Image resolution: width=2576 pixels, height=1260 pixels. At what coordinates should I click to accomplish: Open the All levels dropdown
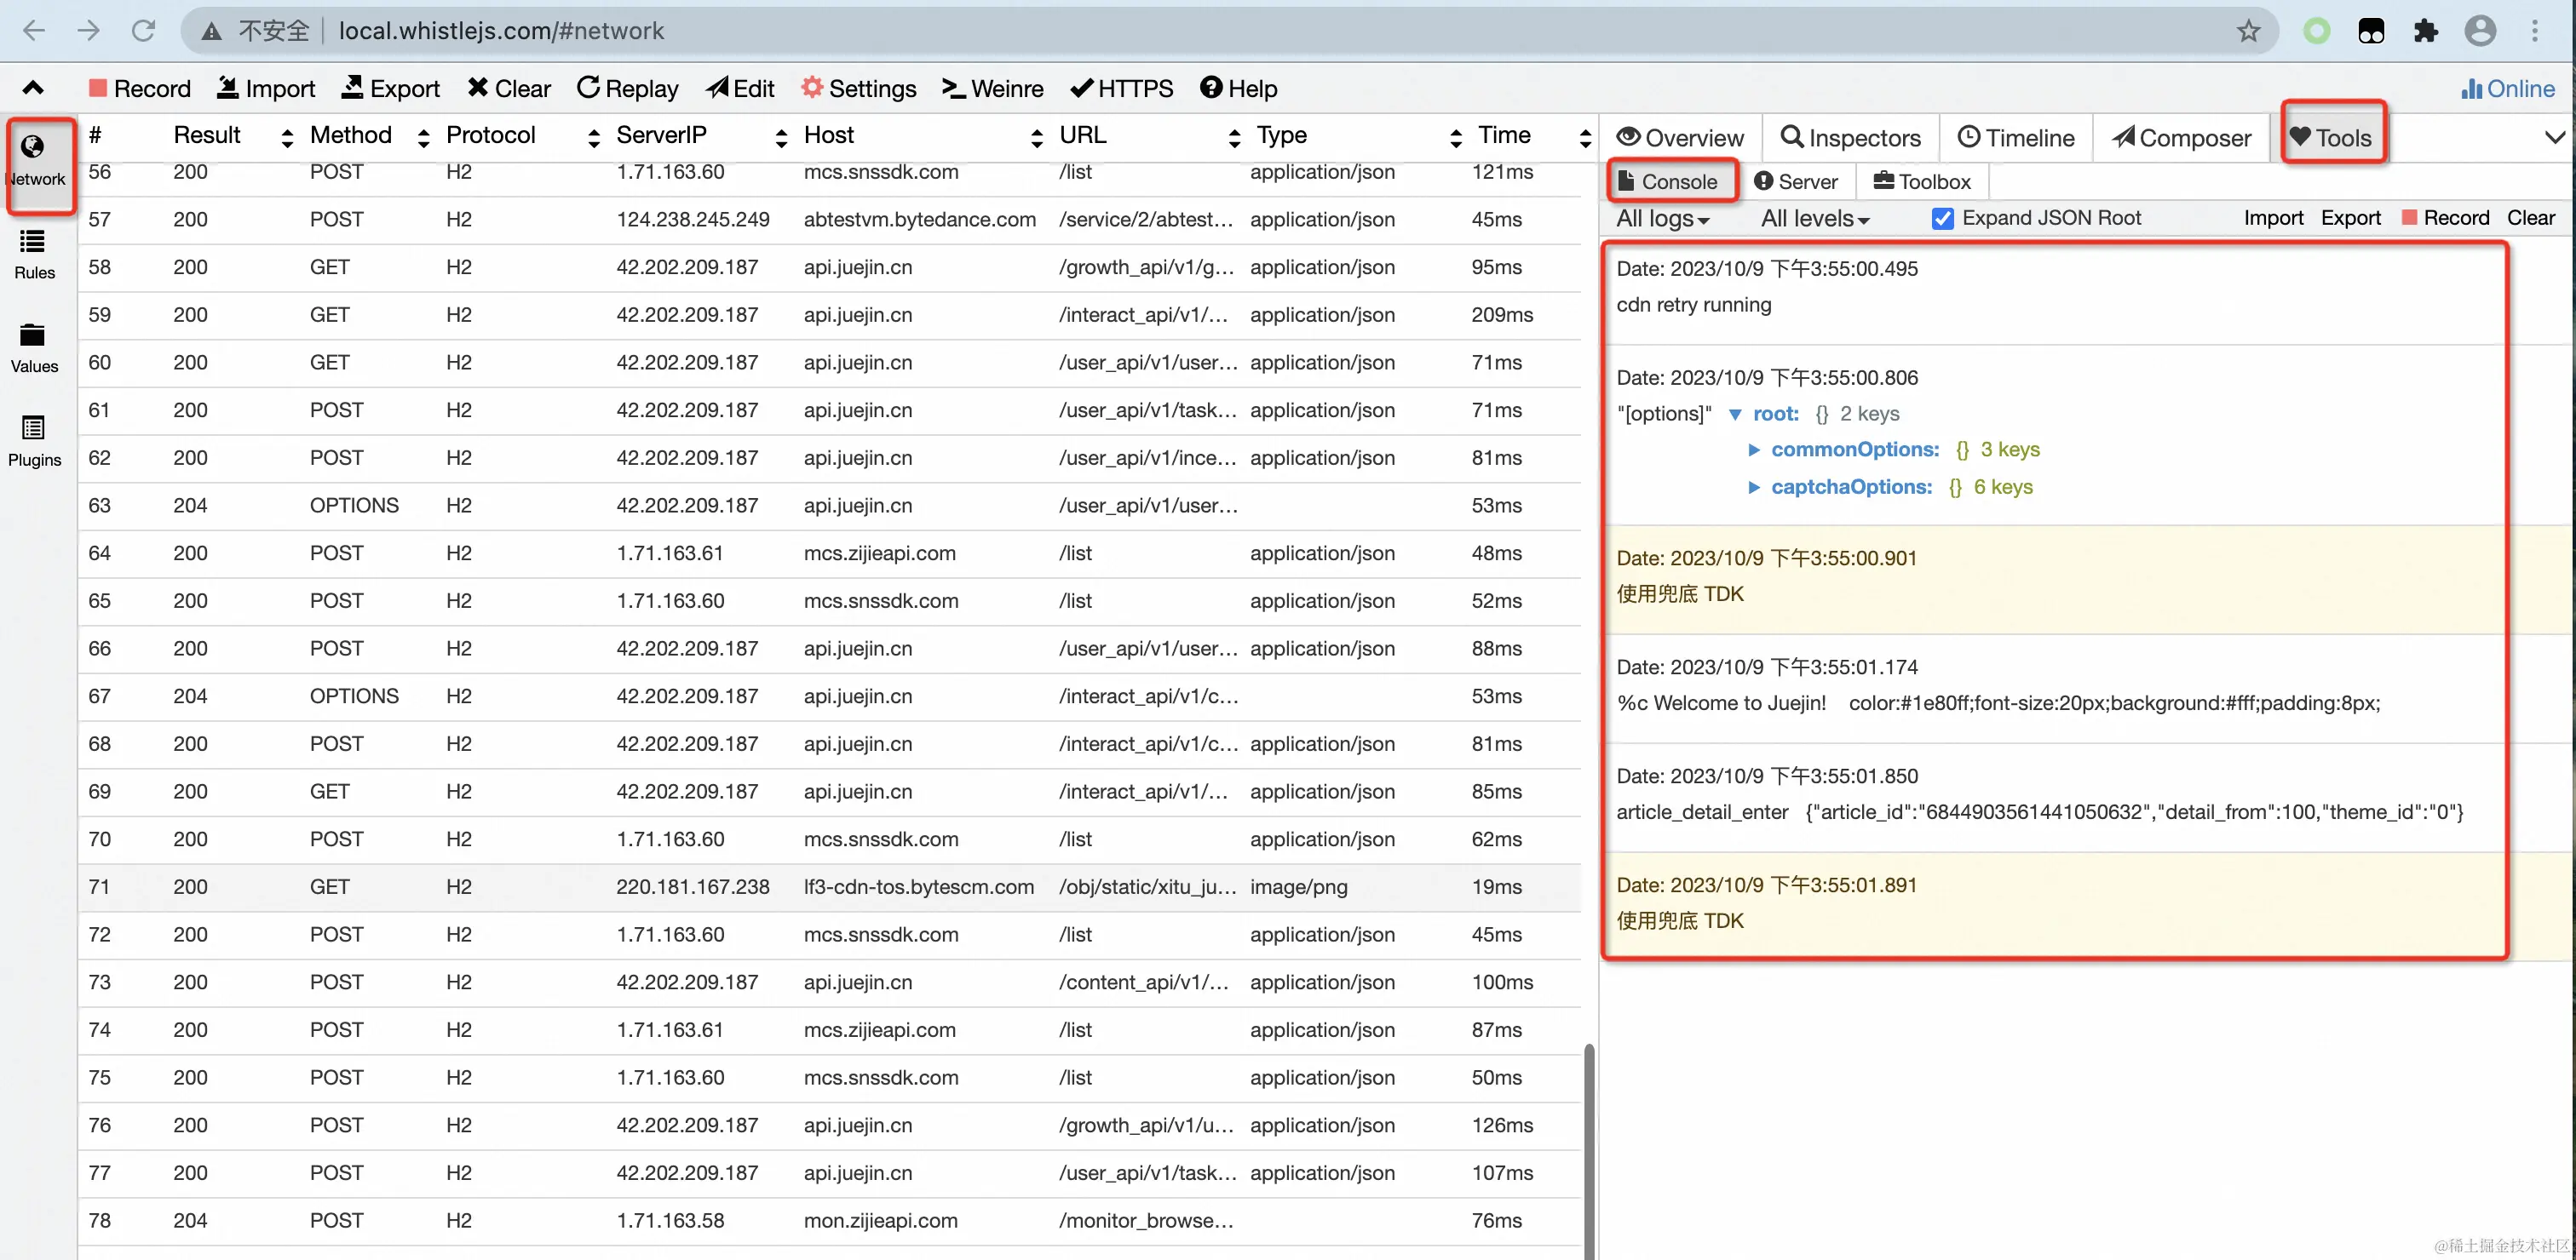coord(1814,218)
